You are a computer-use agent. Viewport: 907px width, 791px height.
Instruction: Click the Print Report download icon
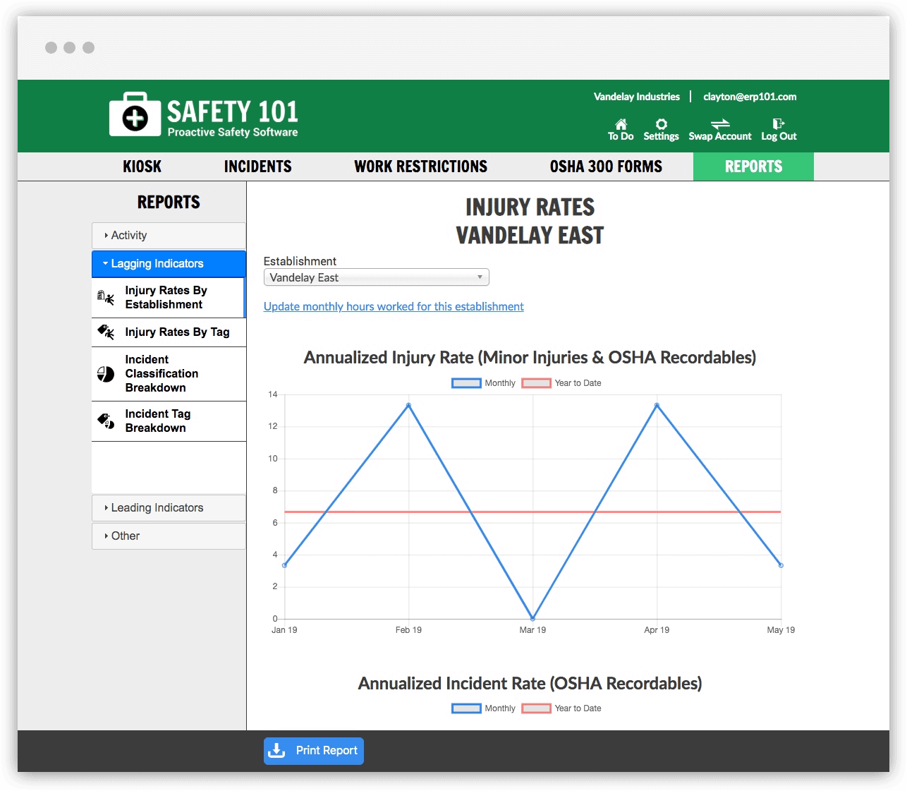point(278,751)
